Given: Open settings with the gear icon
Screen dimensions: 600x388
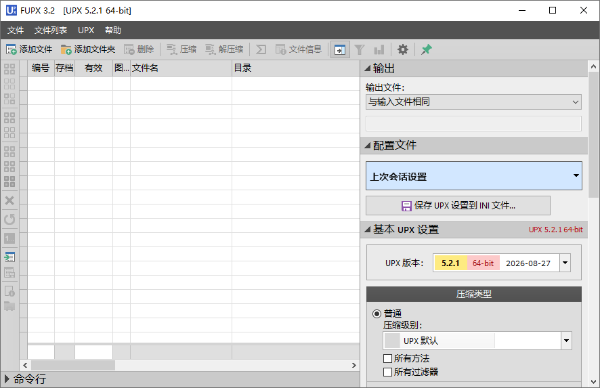Looking at the screenshot, I should click(402, 49).
